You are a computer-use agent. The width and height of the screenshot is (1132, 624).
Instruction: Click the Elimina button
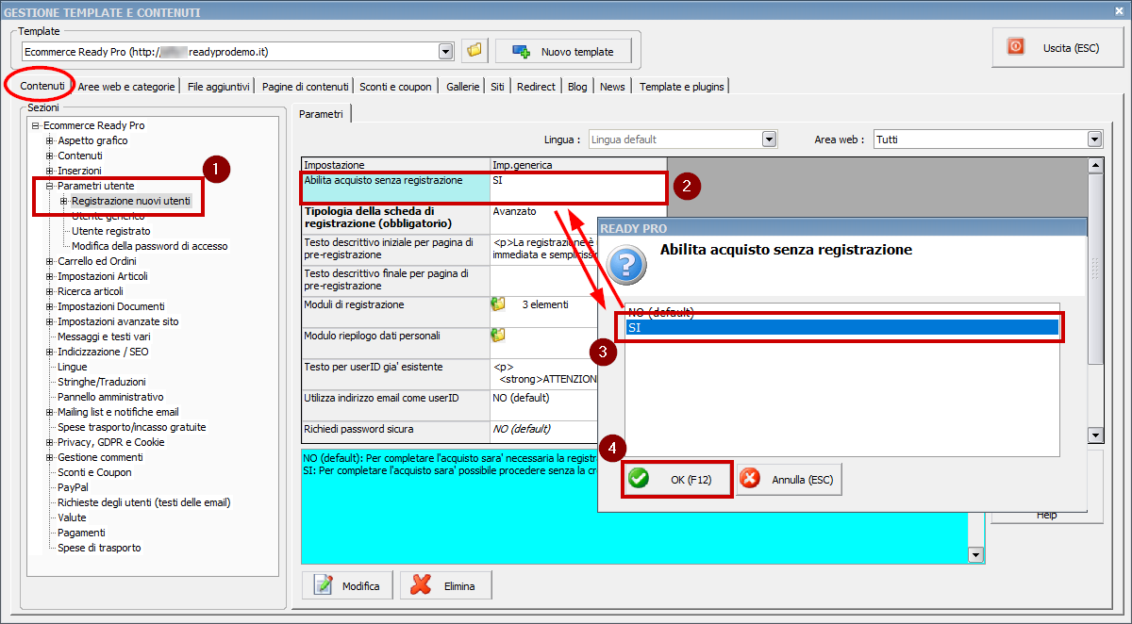pos(447,585)
